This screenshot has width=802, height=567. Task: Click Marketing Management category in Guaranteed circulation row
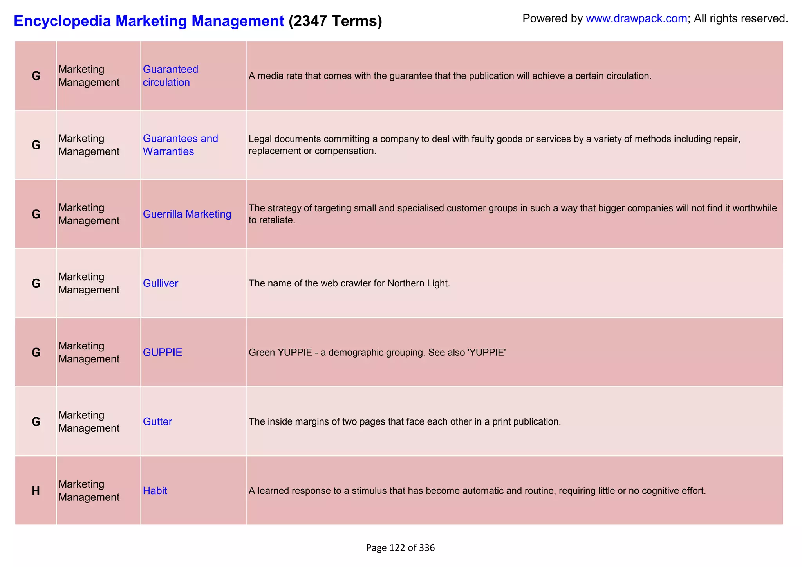tap(89, 76)
